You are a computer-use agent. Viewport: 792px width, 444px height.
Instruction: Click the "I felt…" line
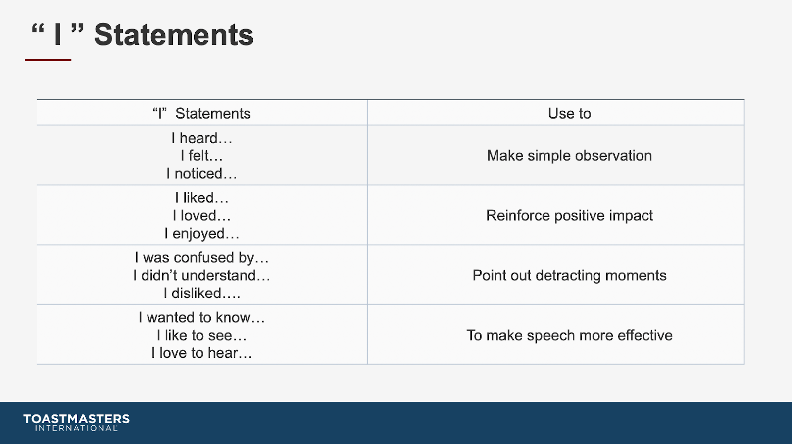pyautogui.click(x=202, y=156)
